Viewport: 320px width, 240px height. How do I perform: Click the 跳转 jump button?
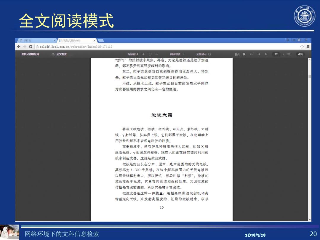pyautogui.click(x=300, y=54)
